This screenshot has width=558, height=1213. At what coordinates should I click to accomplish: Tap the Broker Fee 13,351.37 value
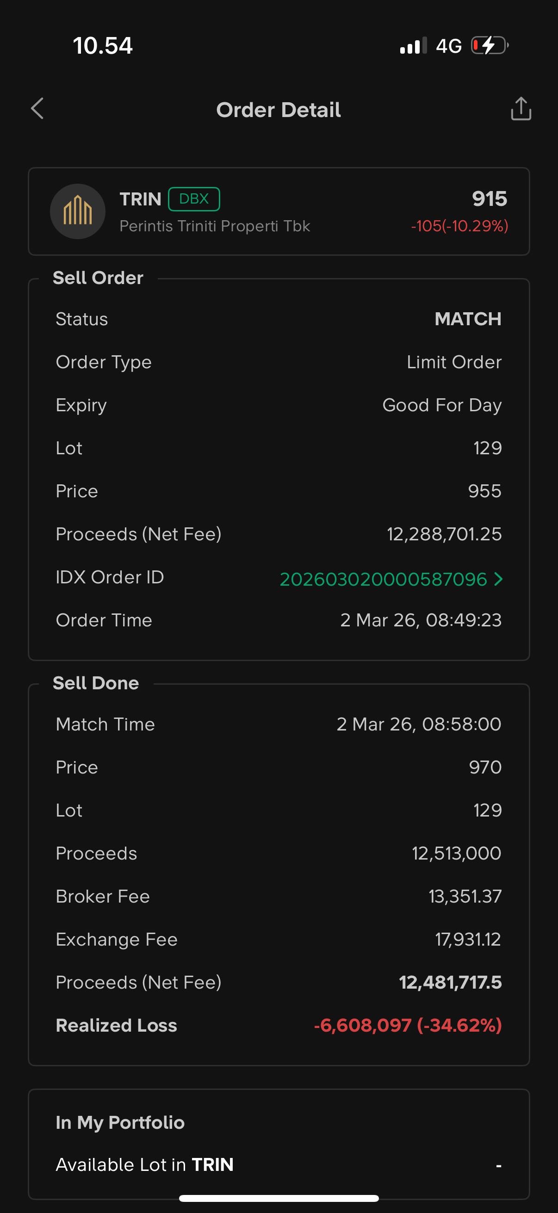click(x=465, y=896)
